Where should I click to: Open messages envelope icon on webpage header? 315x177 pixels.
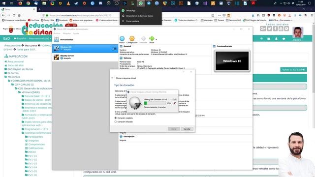(x=269, y=38)
